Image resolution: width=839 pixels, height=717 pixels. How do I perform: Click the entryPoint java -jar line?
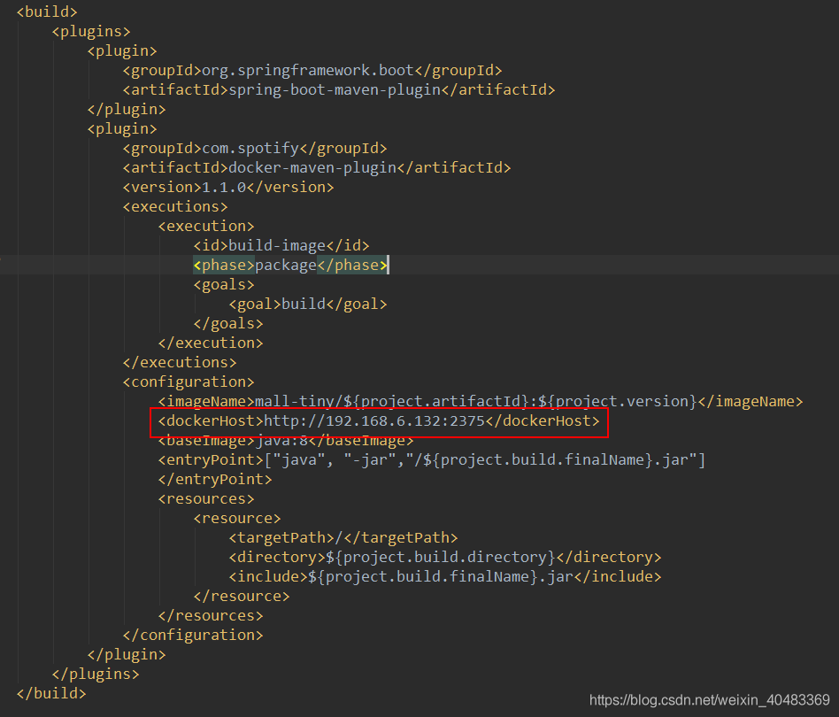(432, 460)
